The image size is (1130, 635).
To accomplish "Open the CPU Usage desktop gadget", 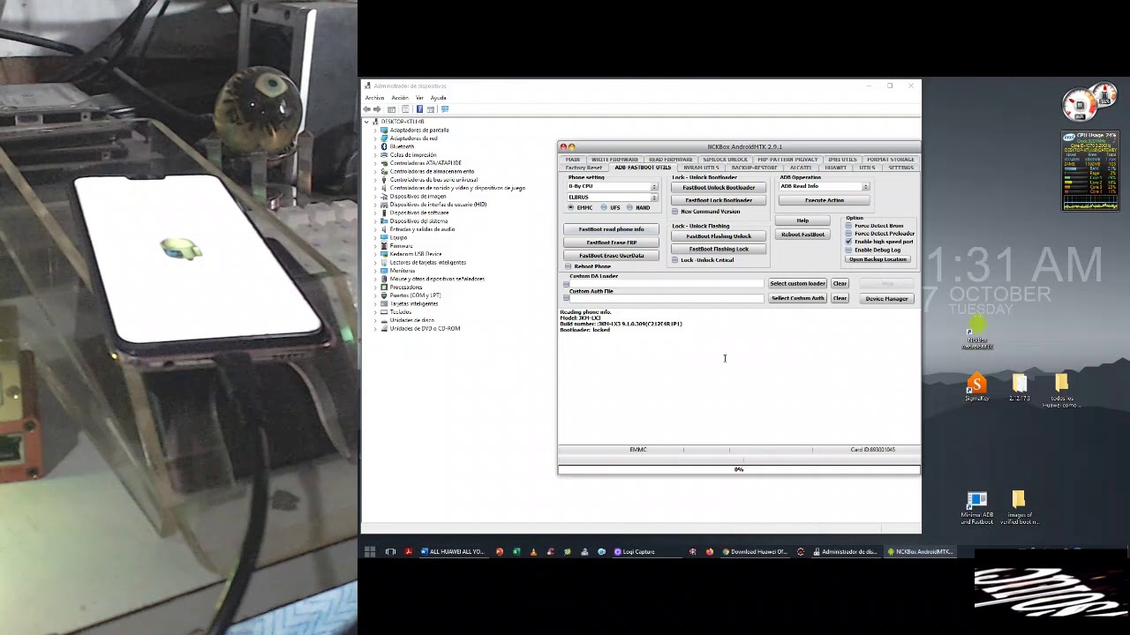I will 1090,172.
